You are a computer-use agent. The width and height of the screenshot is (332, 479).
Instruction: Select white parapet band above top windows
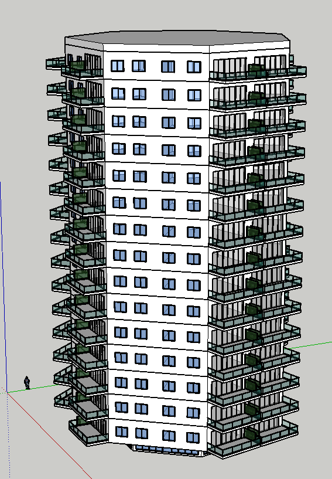pos(156,47)
